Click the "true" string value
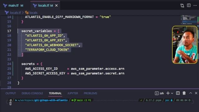 click(105, 17)
